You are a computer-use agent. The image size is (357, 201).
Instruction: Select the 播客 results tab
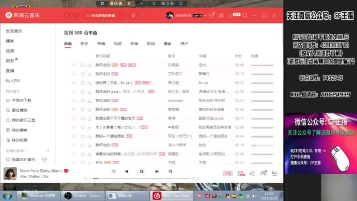pos(168,43)
